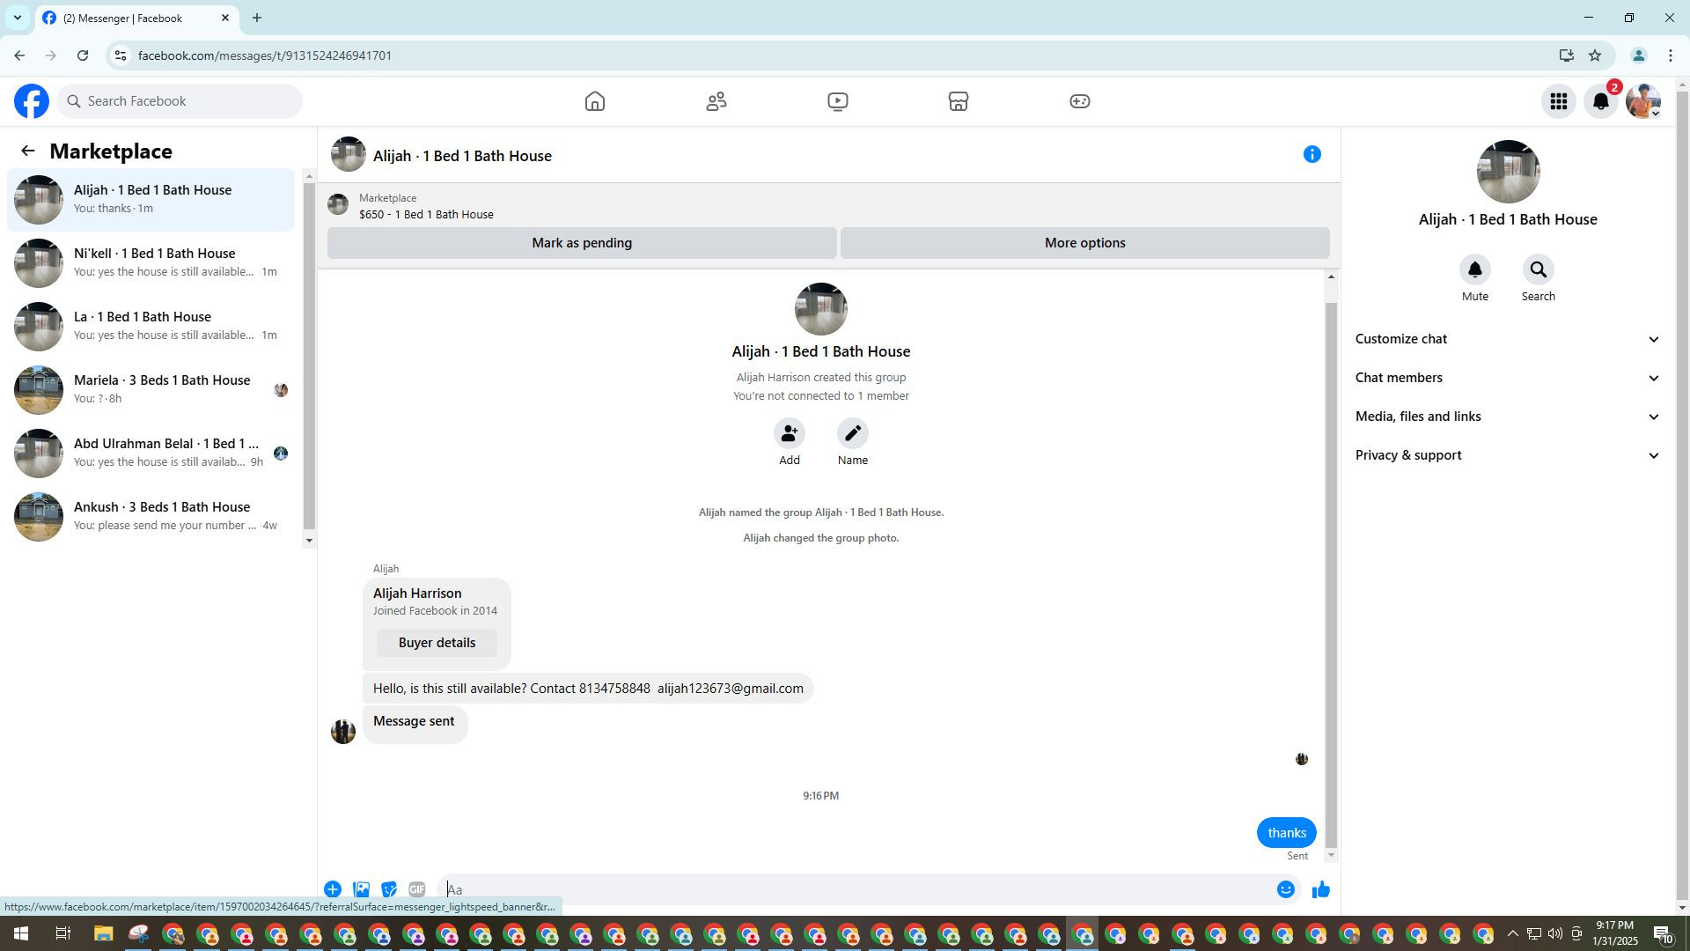Close the Messenger browser tab
This screenshot has height=951, width=1690.
[x=225, y=18]
